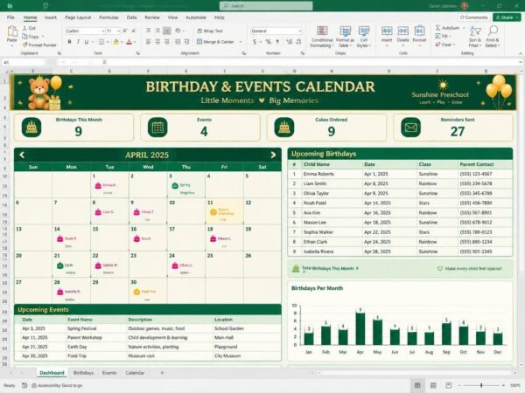Switch to the Page Layout ribbon tab
The width and height of the screenshot is (525, 393).
(x=78, y=17)
